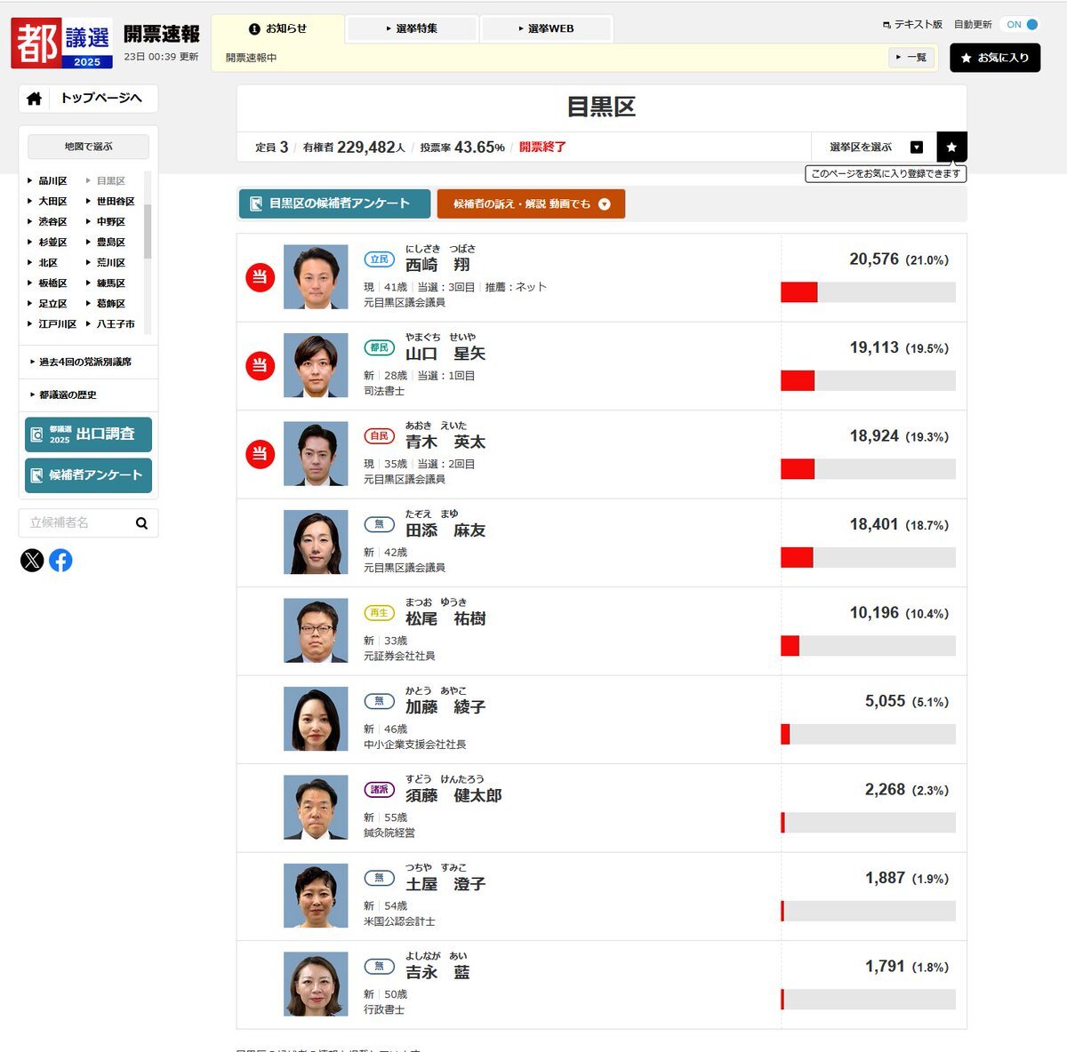Switch to テキスト版
This screenshot has width=1067, height=1052.
tap(918, 25)
